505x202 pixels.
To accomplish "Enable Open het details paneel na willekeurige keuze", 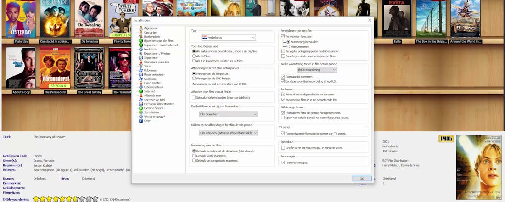I will (283, 118).
